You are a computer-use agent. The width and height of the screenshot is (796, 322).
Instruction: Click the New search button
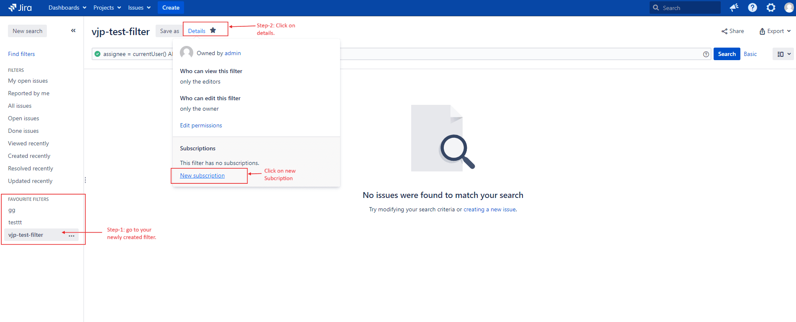[x=28, y=31]
